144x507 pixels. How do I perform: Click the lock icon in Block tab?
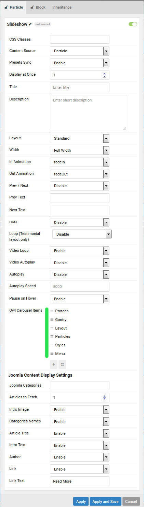[x=32, y=7]
